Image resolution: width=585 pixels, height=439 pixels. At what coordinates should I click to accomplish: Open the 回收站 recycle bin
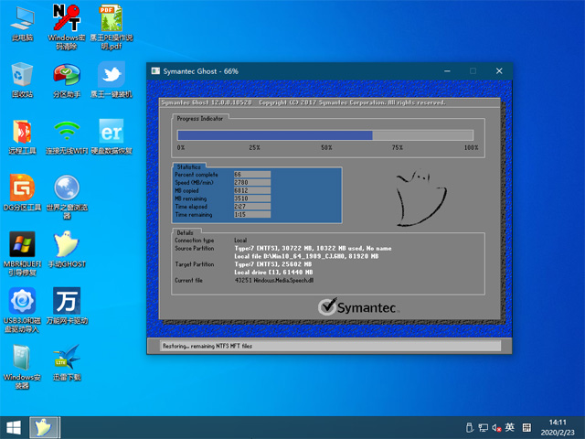22,80
